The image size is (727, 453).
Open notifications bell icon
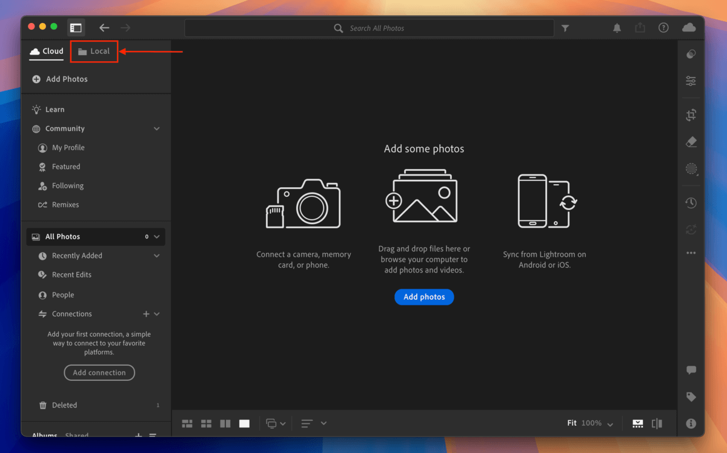point(617,28)
